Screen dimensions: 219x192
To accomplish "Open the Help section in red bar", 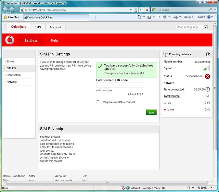I will pos(54,40).
